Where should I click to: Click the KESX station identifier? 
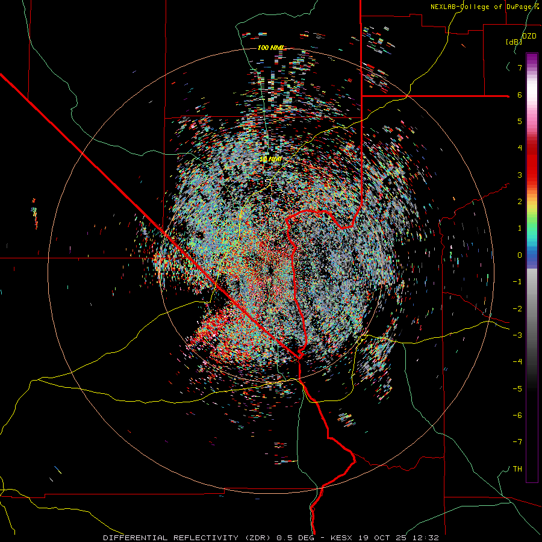[x=342, y=538]
